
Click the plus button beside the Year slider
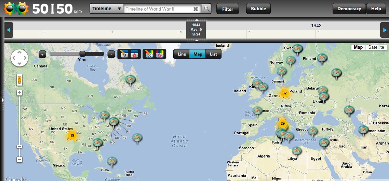(x=42, y=54)
